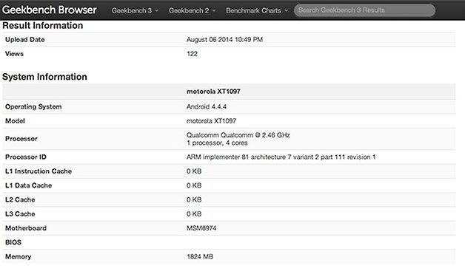
Task: Open the Geekbench 3 dropdown menu
Action: click(135, 10)
